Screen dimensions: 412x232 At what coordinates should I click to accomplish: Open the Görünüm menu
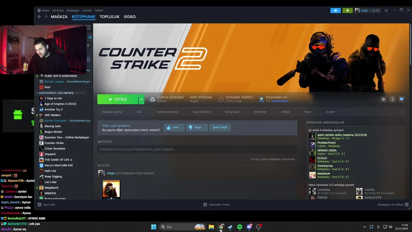58,10
